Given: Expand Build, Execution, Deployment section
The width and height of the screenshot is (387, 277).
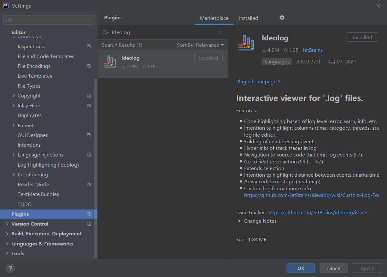Looking at the screenshot, I should 7,233.
